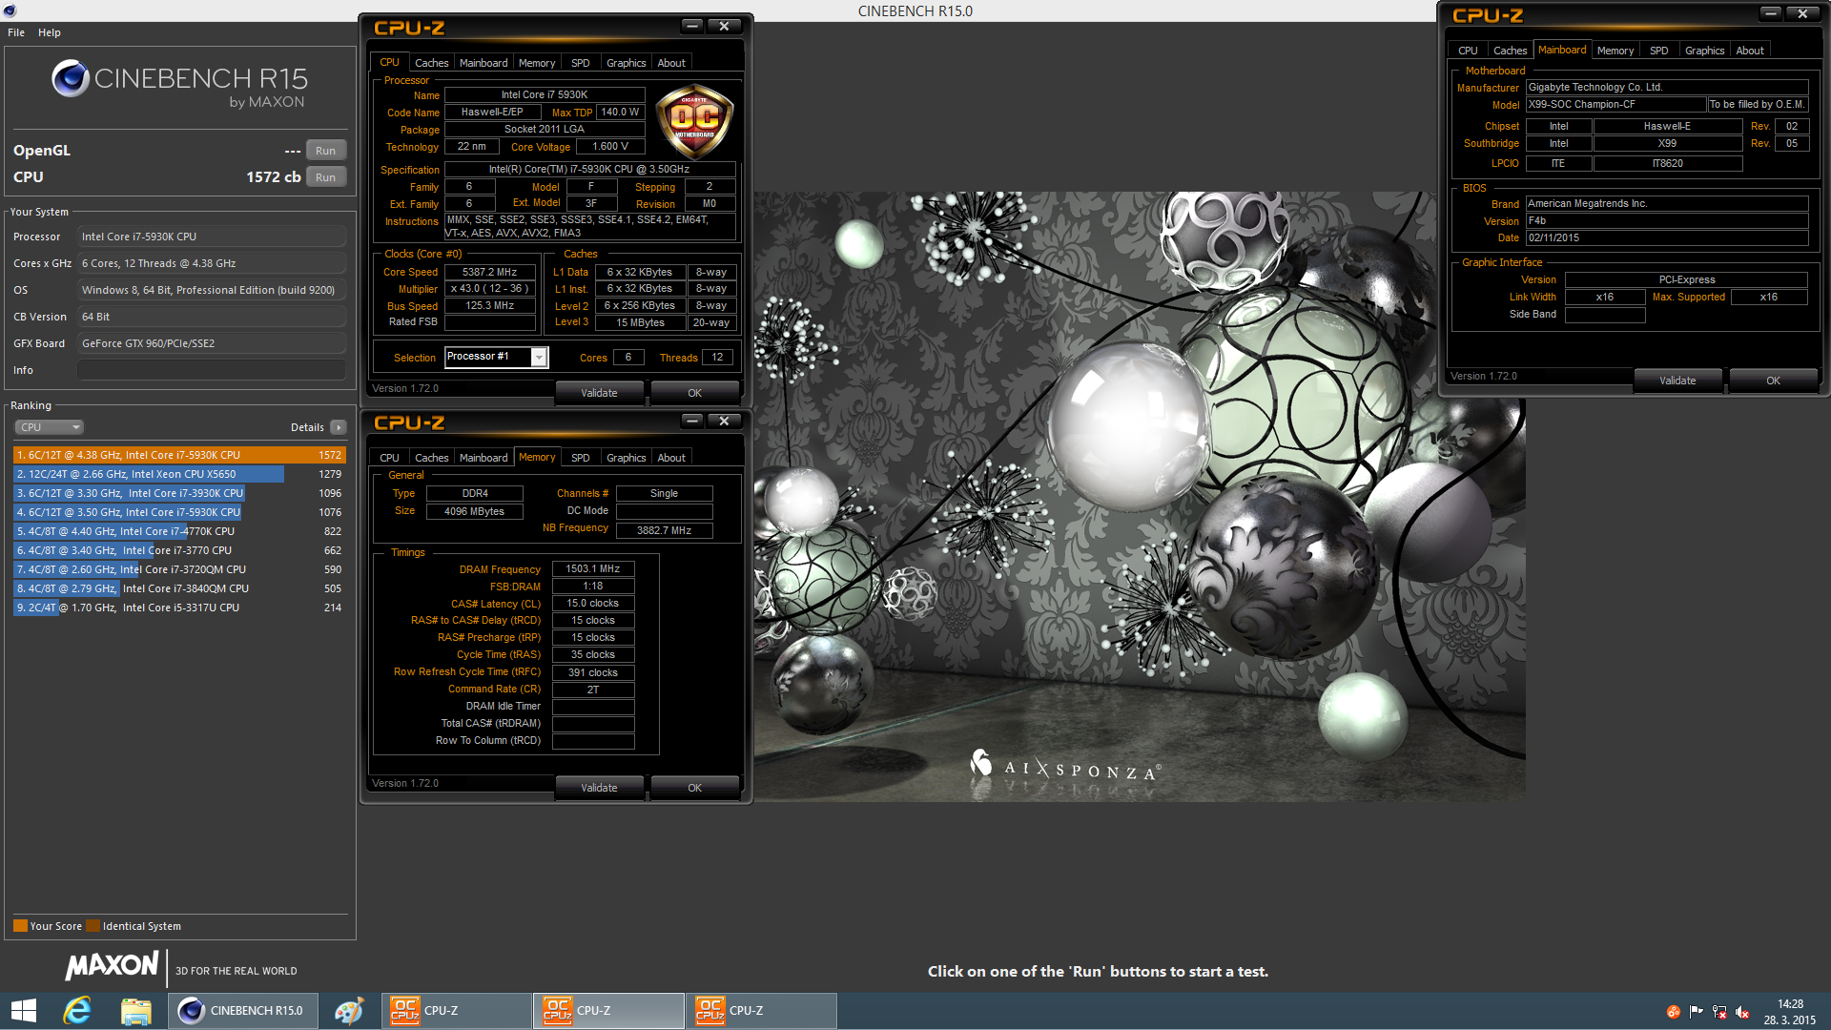Open About tab in the Mainboard CPU-Z window
Image resolution: width=1831 pixels, height=1030 pixels.
pos(1749,51)
